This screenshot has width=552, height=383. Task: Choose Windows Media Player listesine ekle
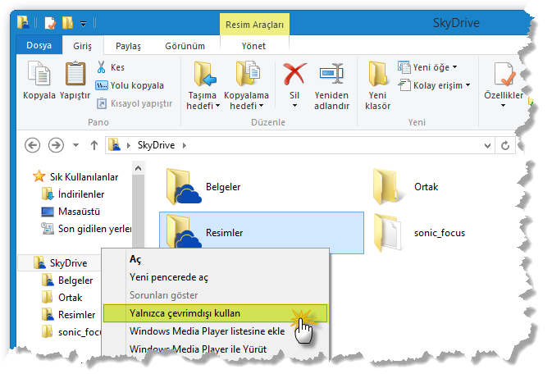[x=216, y=331]
